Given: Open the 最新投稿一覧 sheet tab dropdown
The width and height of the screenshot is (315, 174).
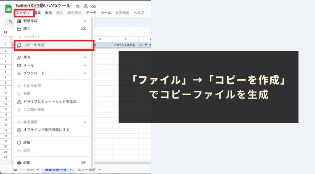Looking at the screenshot, I should point(70,170).
